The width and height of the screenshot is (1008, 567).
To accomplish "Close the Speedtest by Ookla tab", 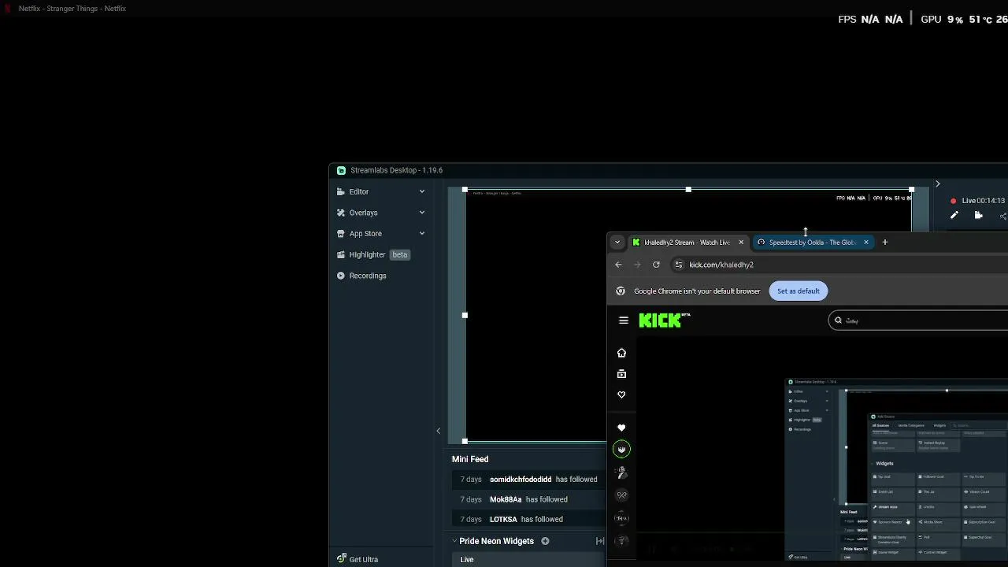I will point(865,243).
